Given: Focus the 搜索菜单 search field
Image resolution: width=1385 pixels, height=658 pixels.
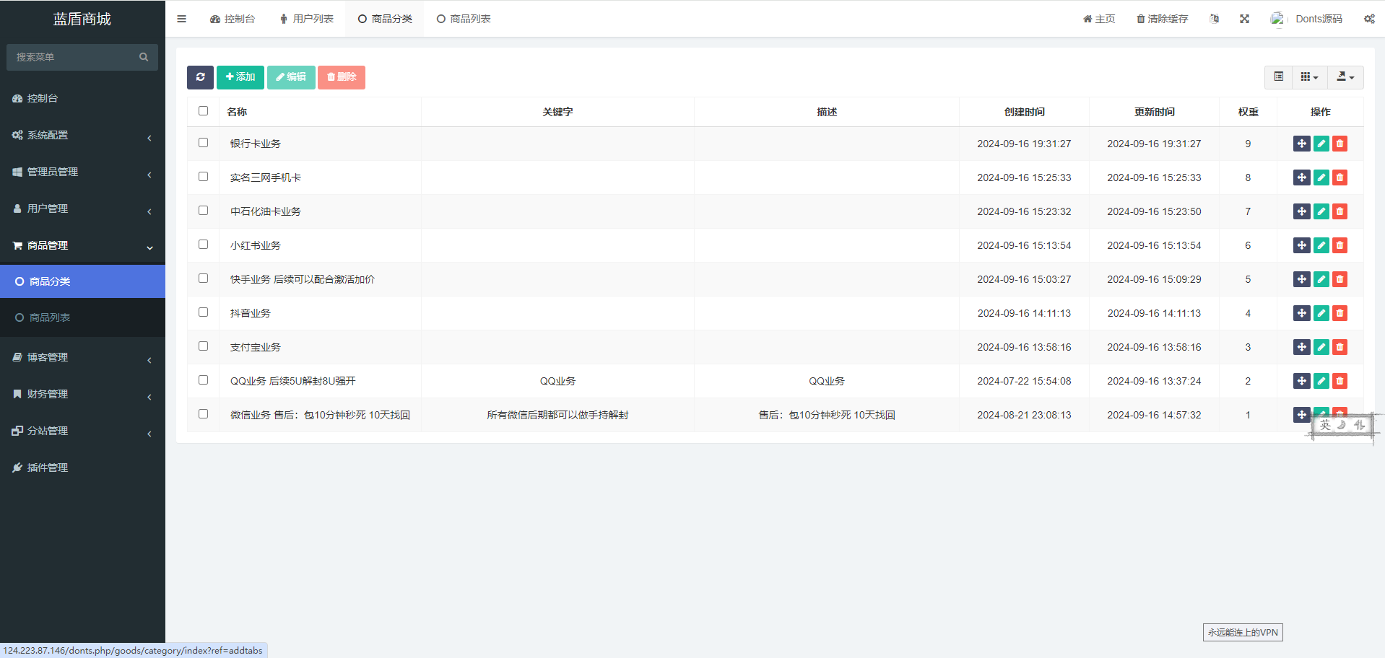Looking at the screenshot, I should point(82,57).
